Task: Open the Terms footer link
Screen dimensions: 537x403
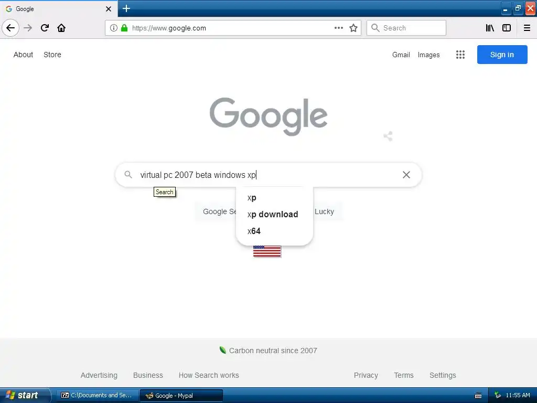Action: 403,375
